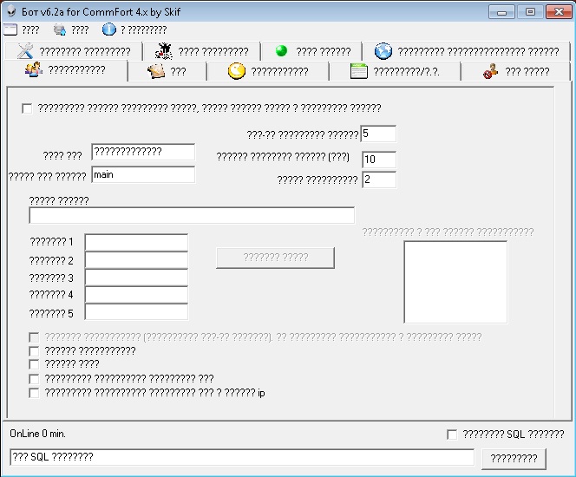Click the computer icon in menu bar
The height and width of the screenshot is (477, 576).
(x=59, y=29)
